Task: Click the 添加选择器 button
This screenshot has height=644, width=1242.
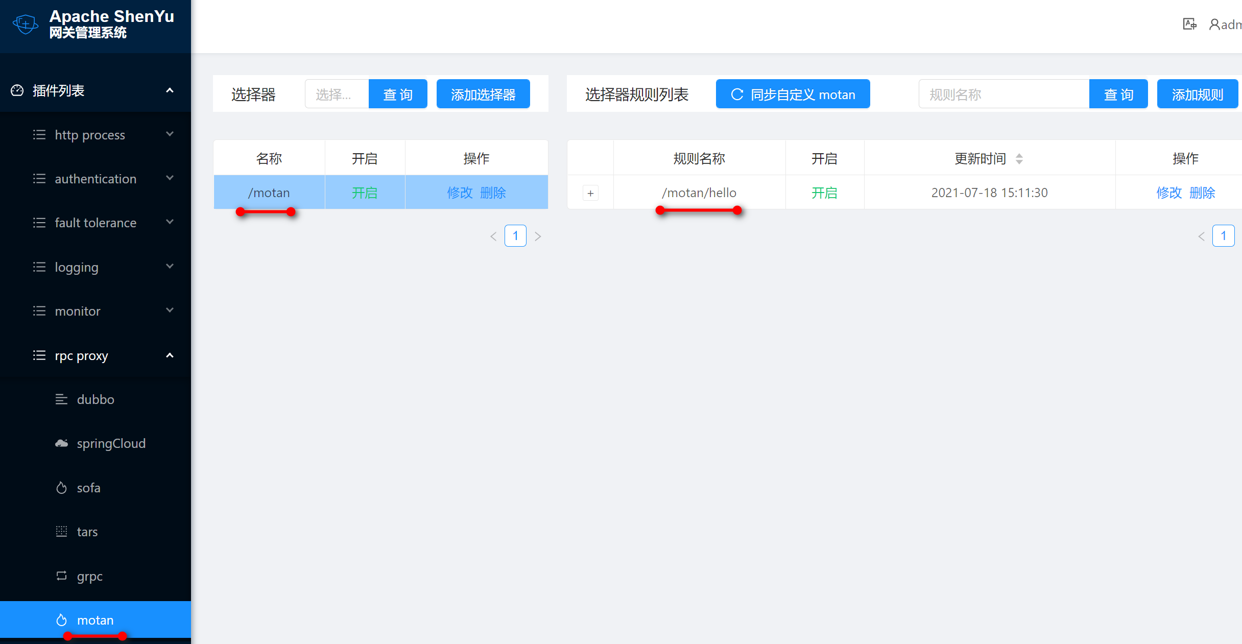Action: (x=483, y=94)
